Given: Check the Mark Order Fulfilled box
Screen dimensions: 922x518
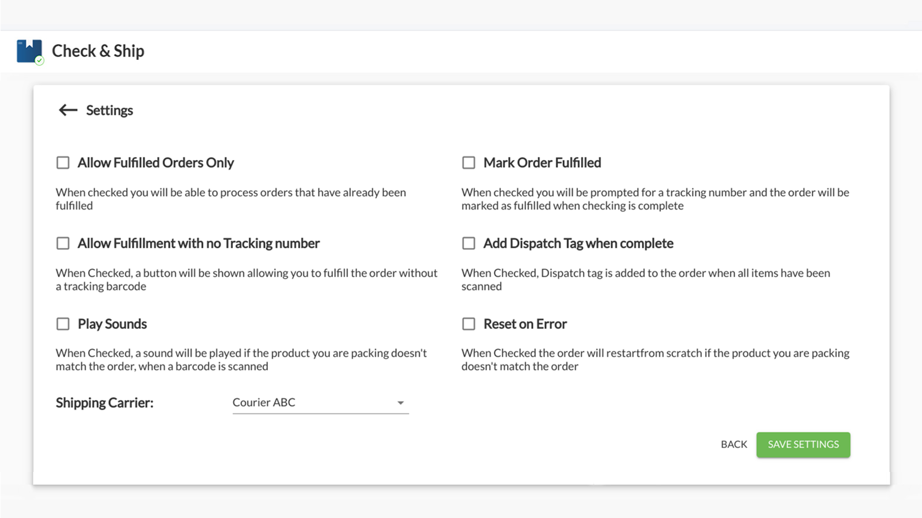Looking at the screenshot, I should pyautogui.click(x=468, y=163).
